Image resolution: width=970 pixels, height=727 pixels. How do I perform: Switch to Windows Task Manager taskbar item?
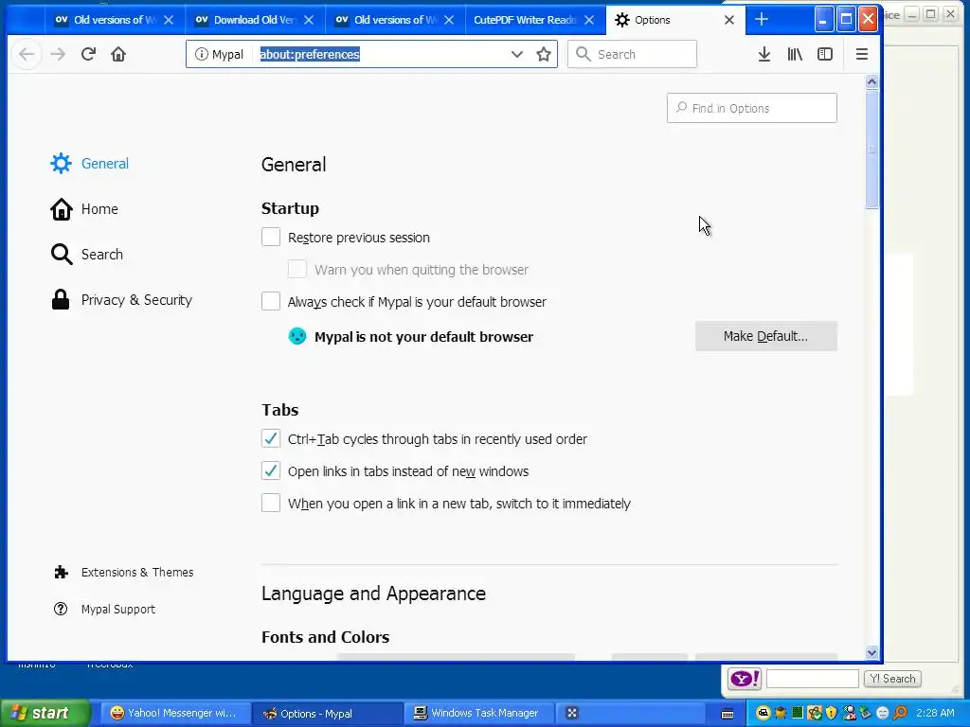click(x=477, y=714)
